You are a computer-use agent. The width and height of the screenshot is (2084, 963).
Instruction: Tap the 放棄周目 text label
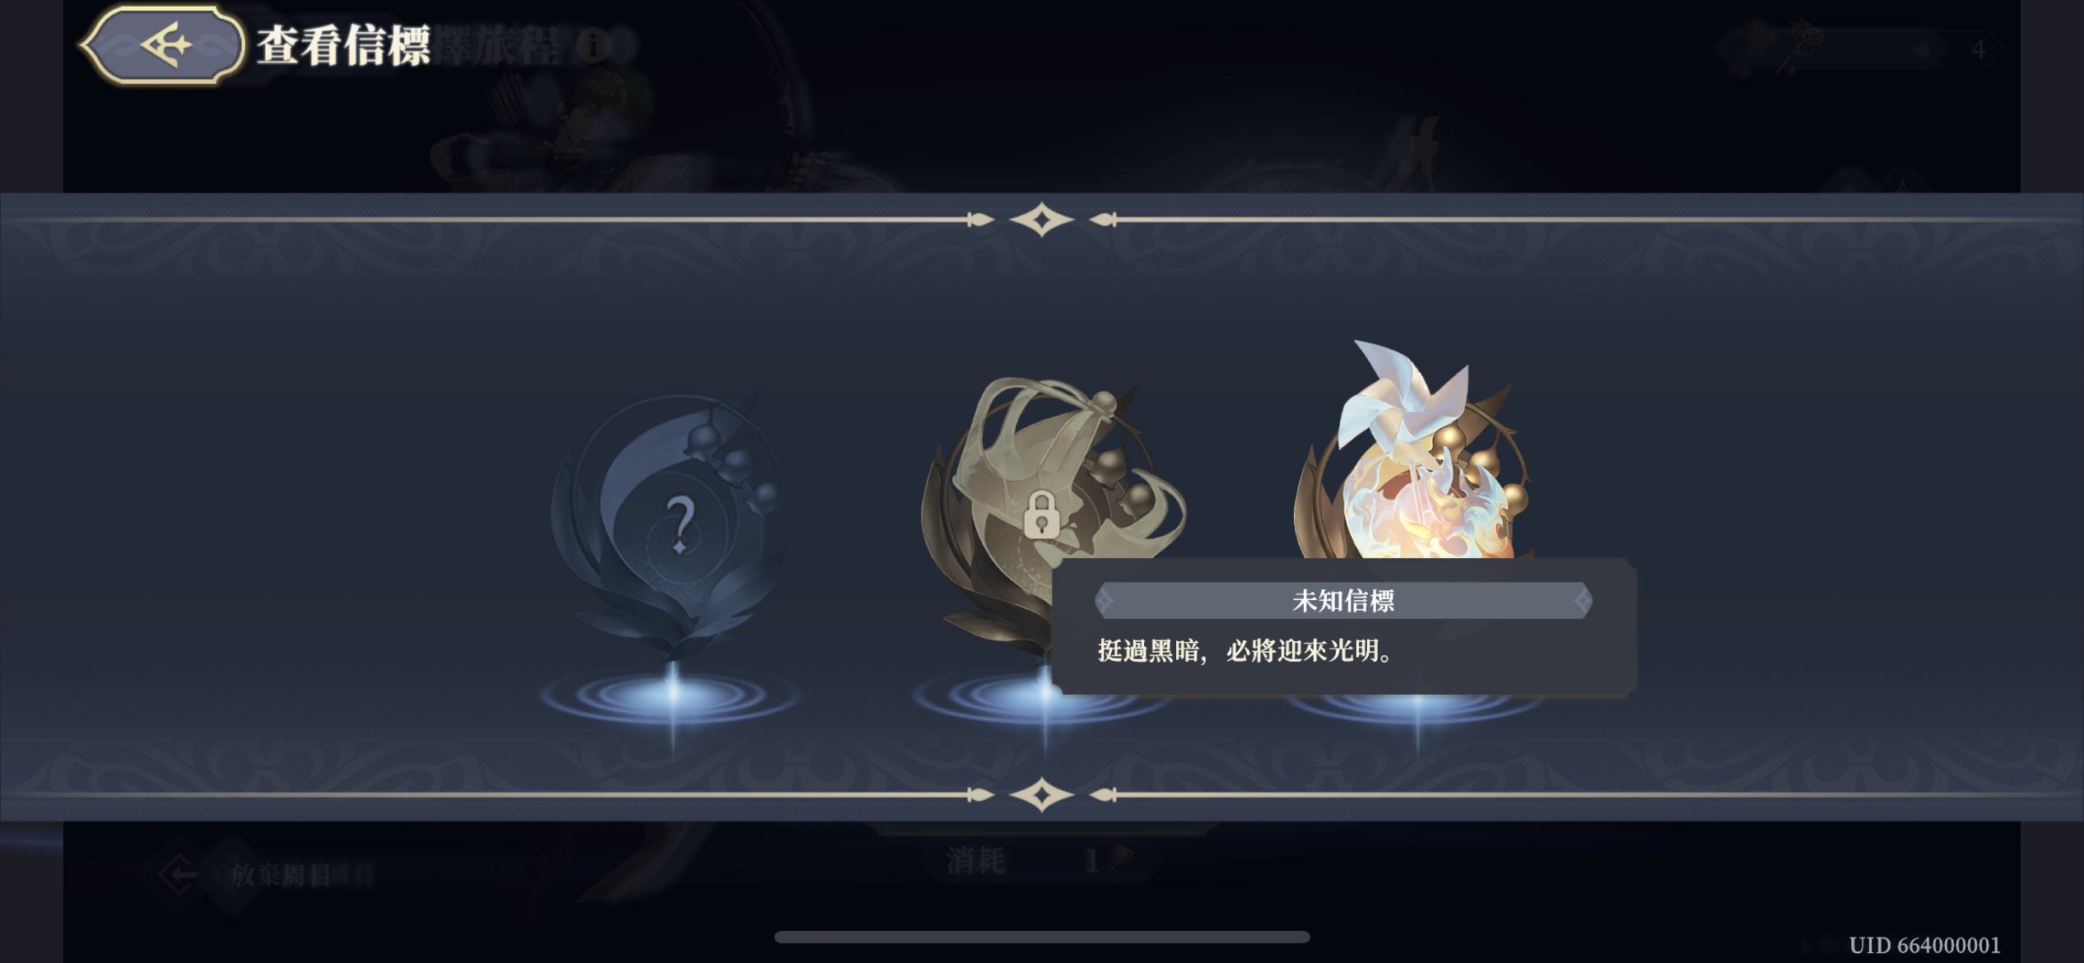click(280, 874)
